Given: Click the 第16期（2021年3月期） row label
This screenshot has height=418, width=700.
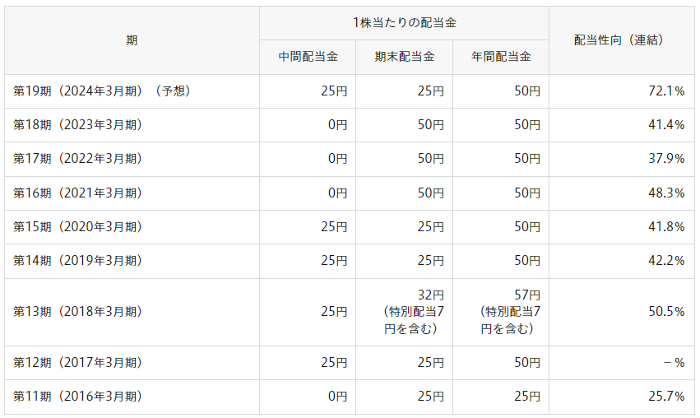Looking at the screenshot, I should 78,193.
